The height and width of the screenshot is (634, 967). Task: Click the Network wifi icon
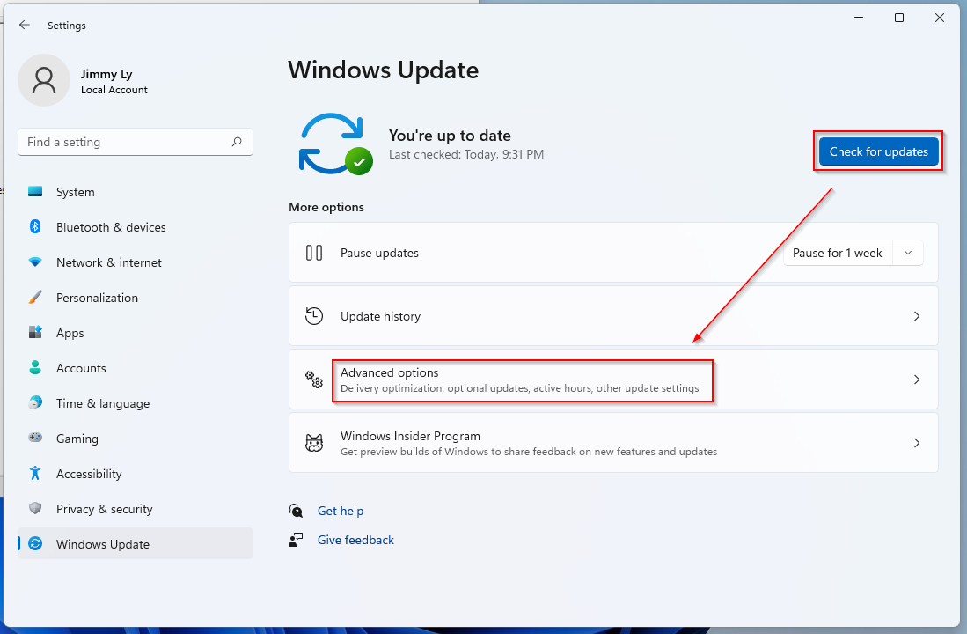[35, 262]
